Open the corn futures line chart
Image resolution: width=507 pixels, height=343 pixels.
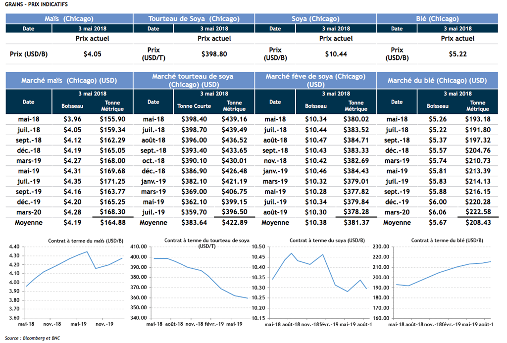coord(69,282)
